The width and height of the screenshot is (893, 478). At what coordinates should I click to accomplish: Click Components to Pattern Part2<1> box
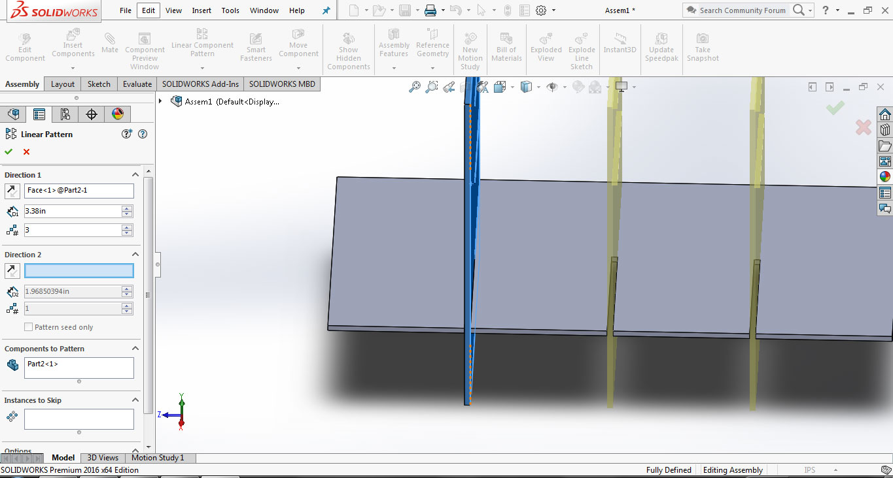pyautogui.click(x=79, y=368)
